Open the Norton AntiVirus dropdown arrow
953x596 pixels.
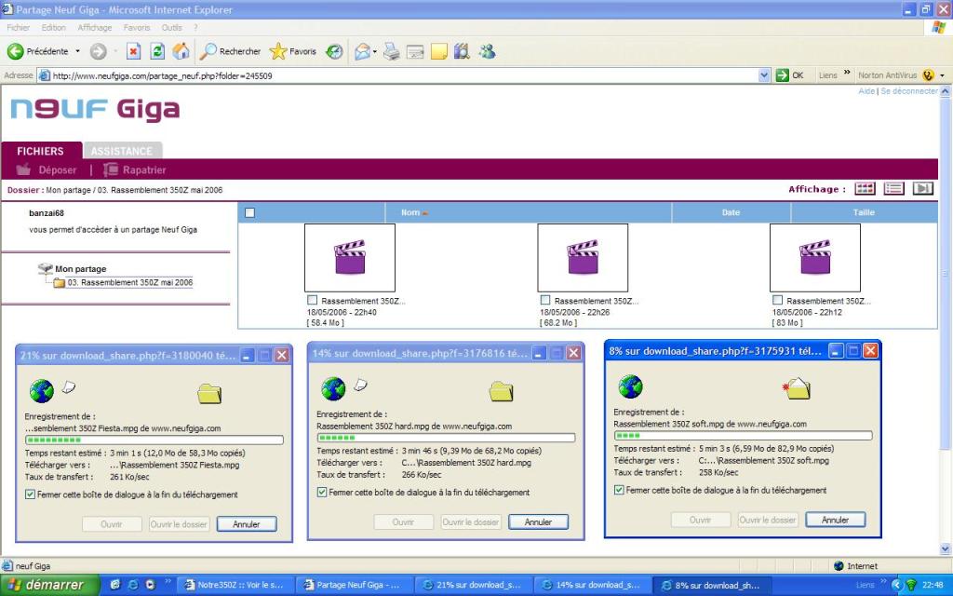pyautogui.click(x=942, y=75)
